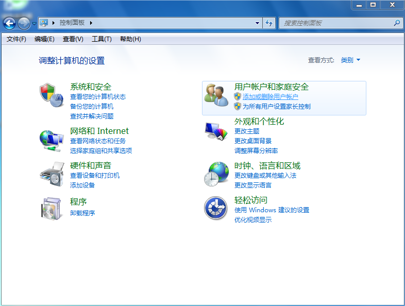
Task: Click the User Accounts people icon
Action: [x=216, y=95]
